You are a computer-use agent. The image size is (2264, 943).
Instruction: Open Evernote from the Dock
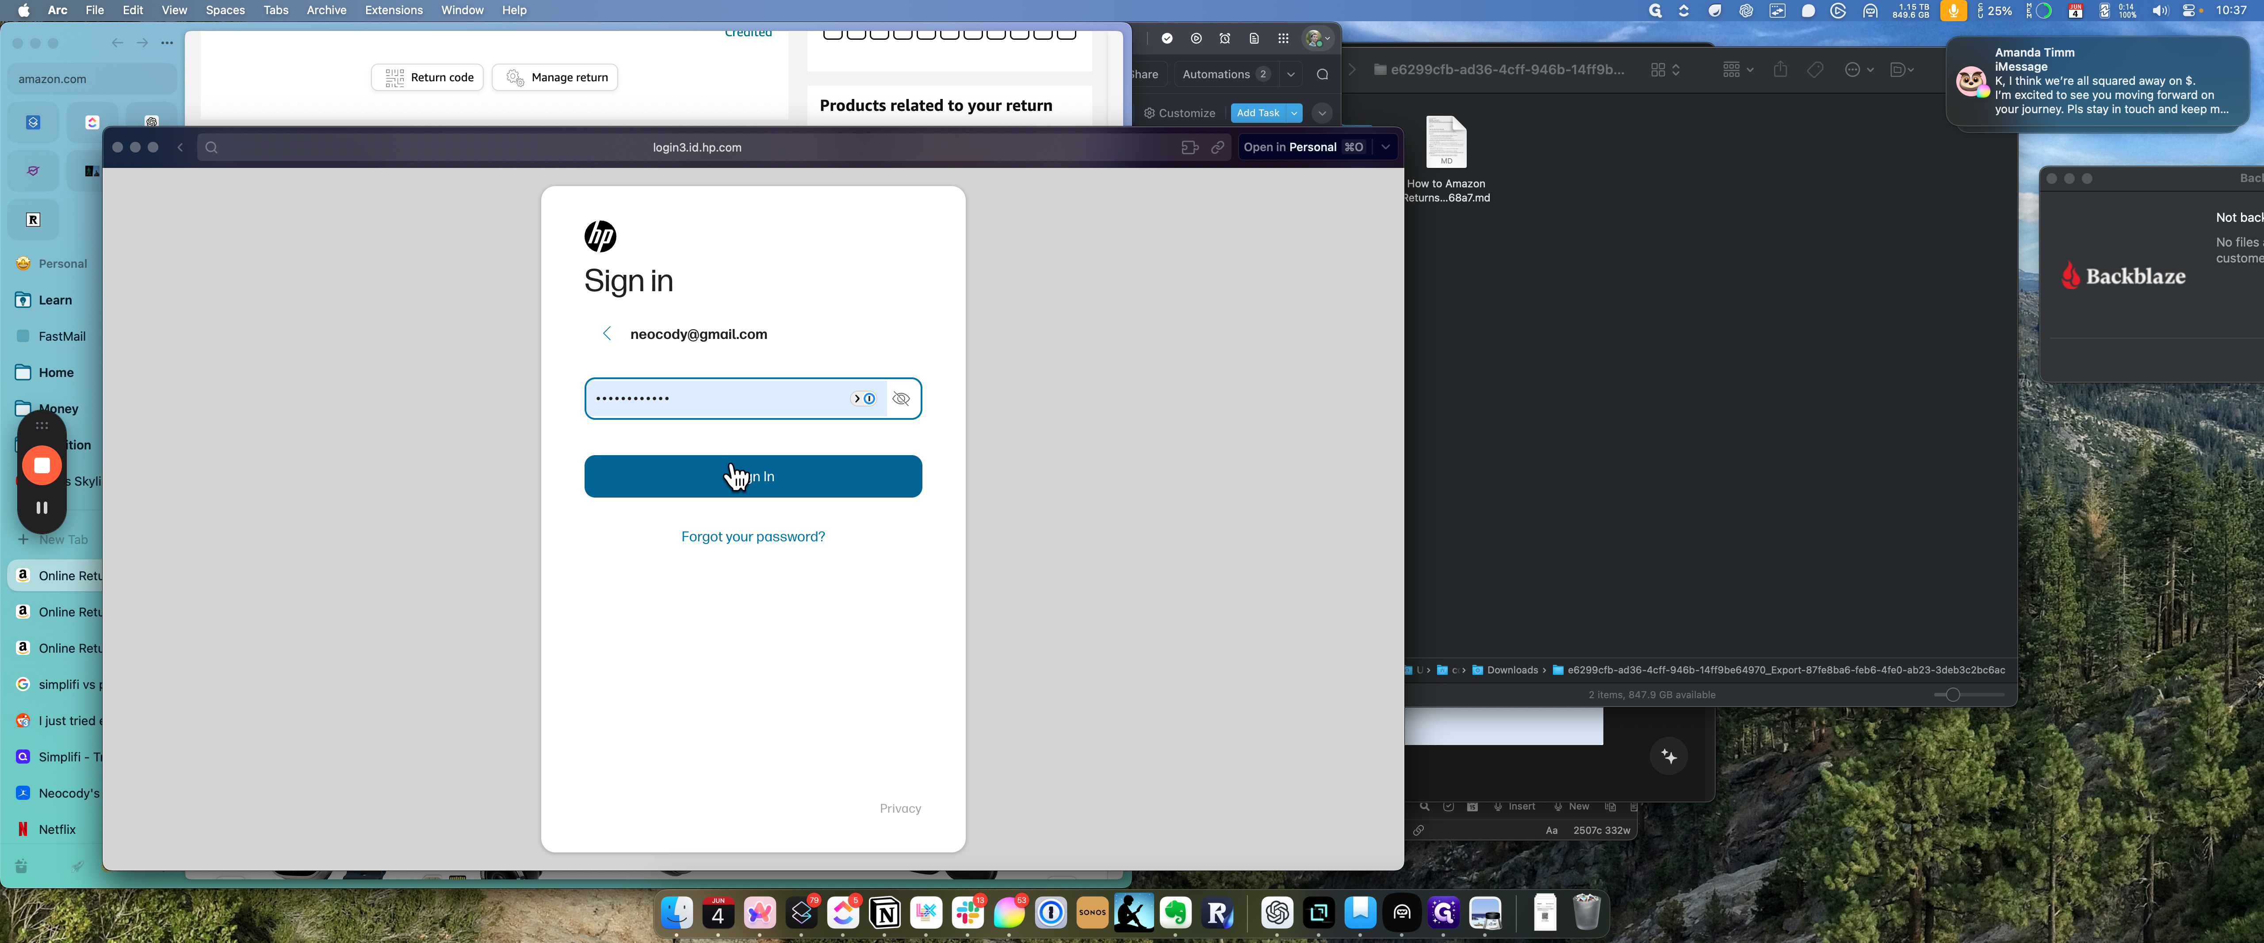click(x=1176, y=913)
